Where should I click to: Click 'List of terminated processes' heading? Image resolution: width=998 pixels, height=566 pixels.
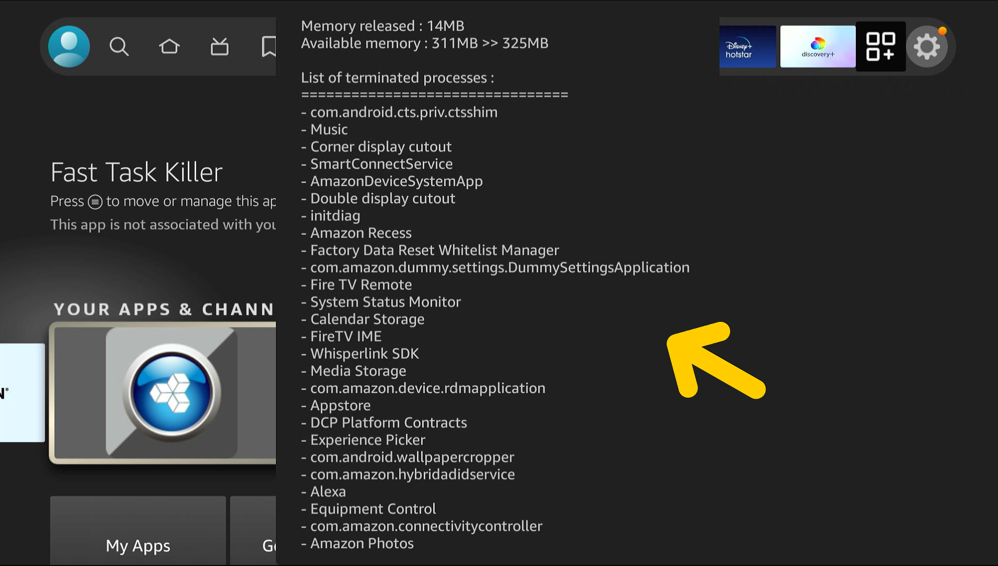click(x=397, y=78)
